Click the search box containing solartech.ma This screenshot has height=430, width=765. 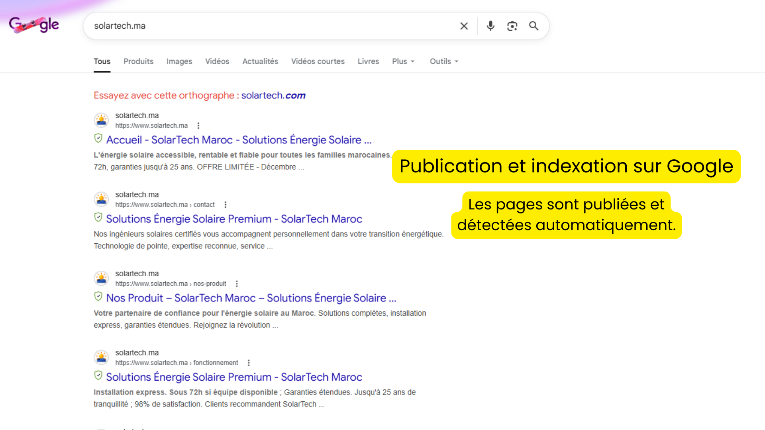click(x=316, y=26)
